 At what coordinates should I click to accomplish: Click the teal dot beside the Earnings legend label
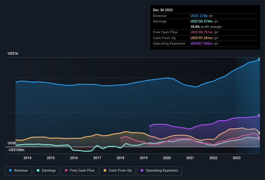(38, 171)
